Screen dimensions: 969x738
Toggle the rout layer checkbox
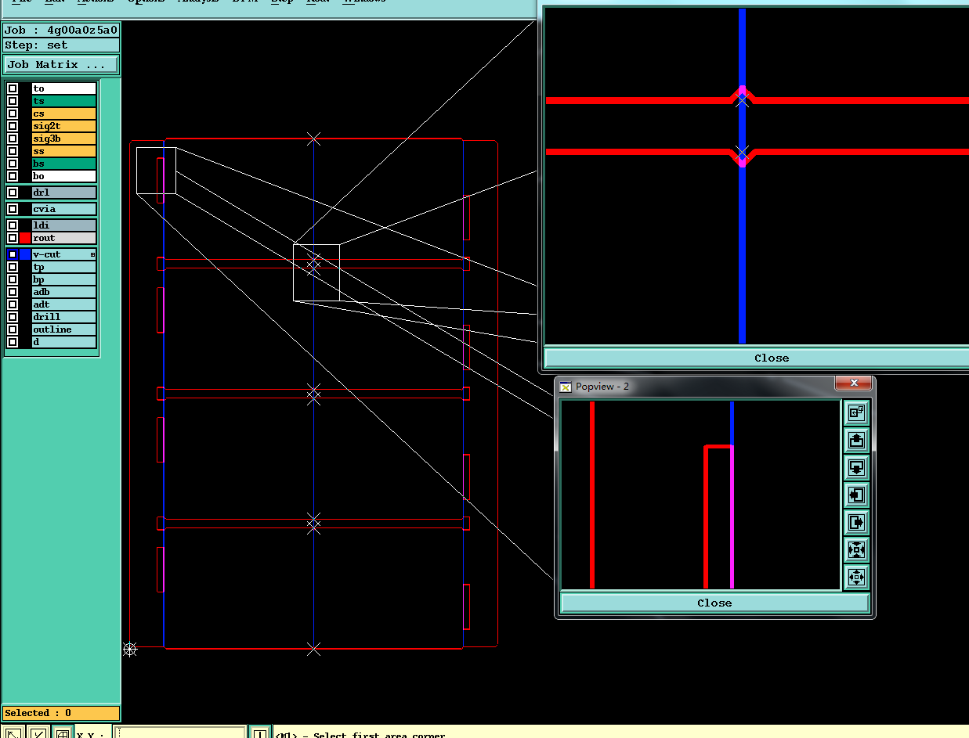click(13, 238)
